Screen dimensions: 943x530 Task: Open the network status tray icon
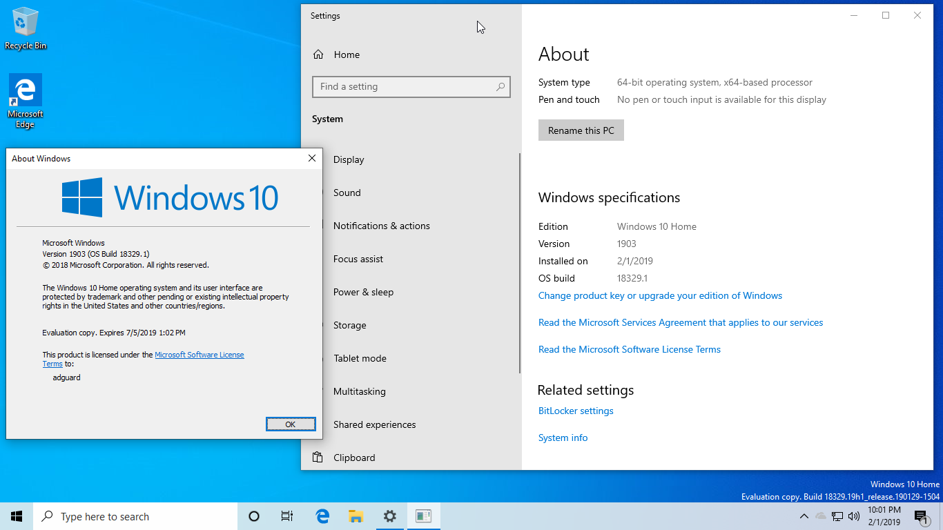click(x=837, y=516)
